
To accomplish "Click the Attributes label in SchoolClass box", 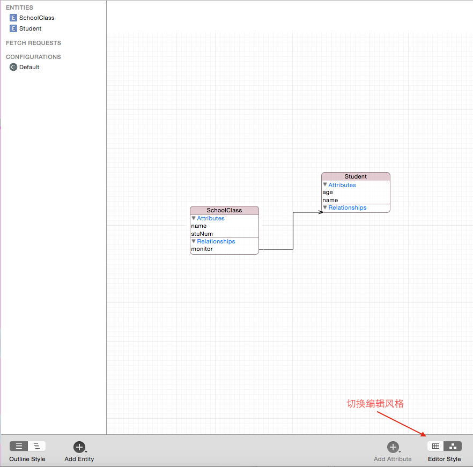I will [x=211, y=218].
